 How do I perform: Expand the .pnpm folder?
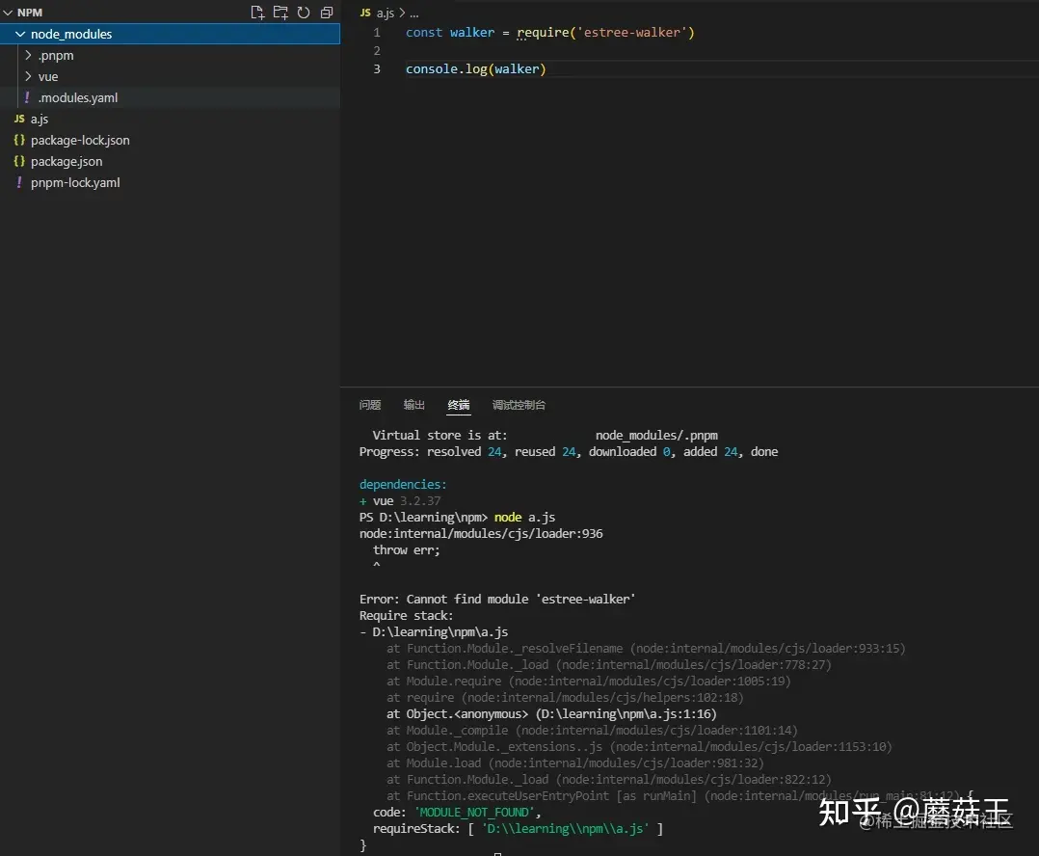[28, 55]
